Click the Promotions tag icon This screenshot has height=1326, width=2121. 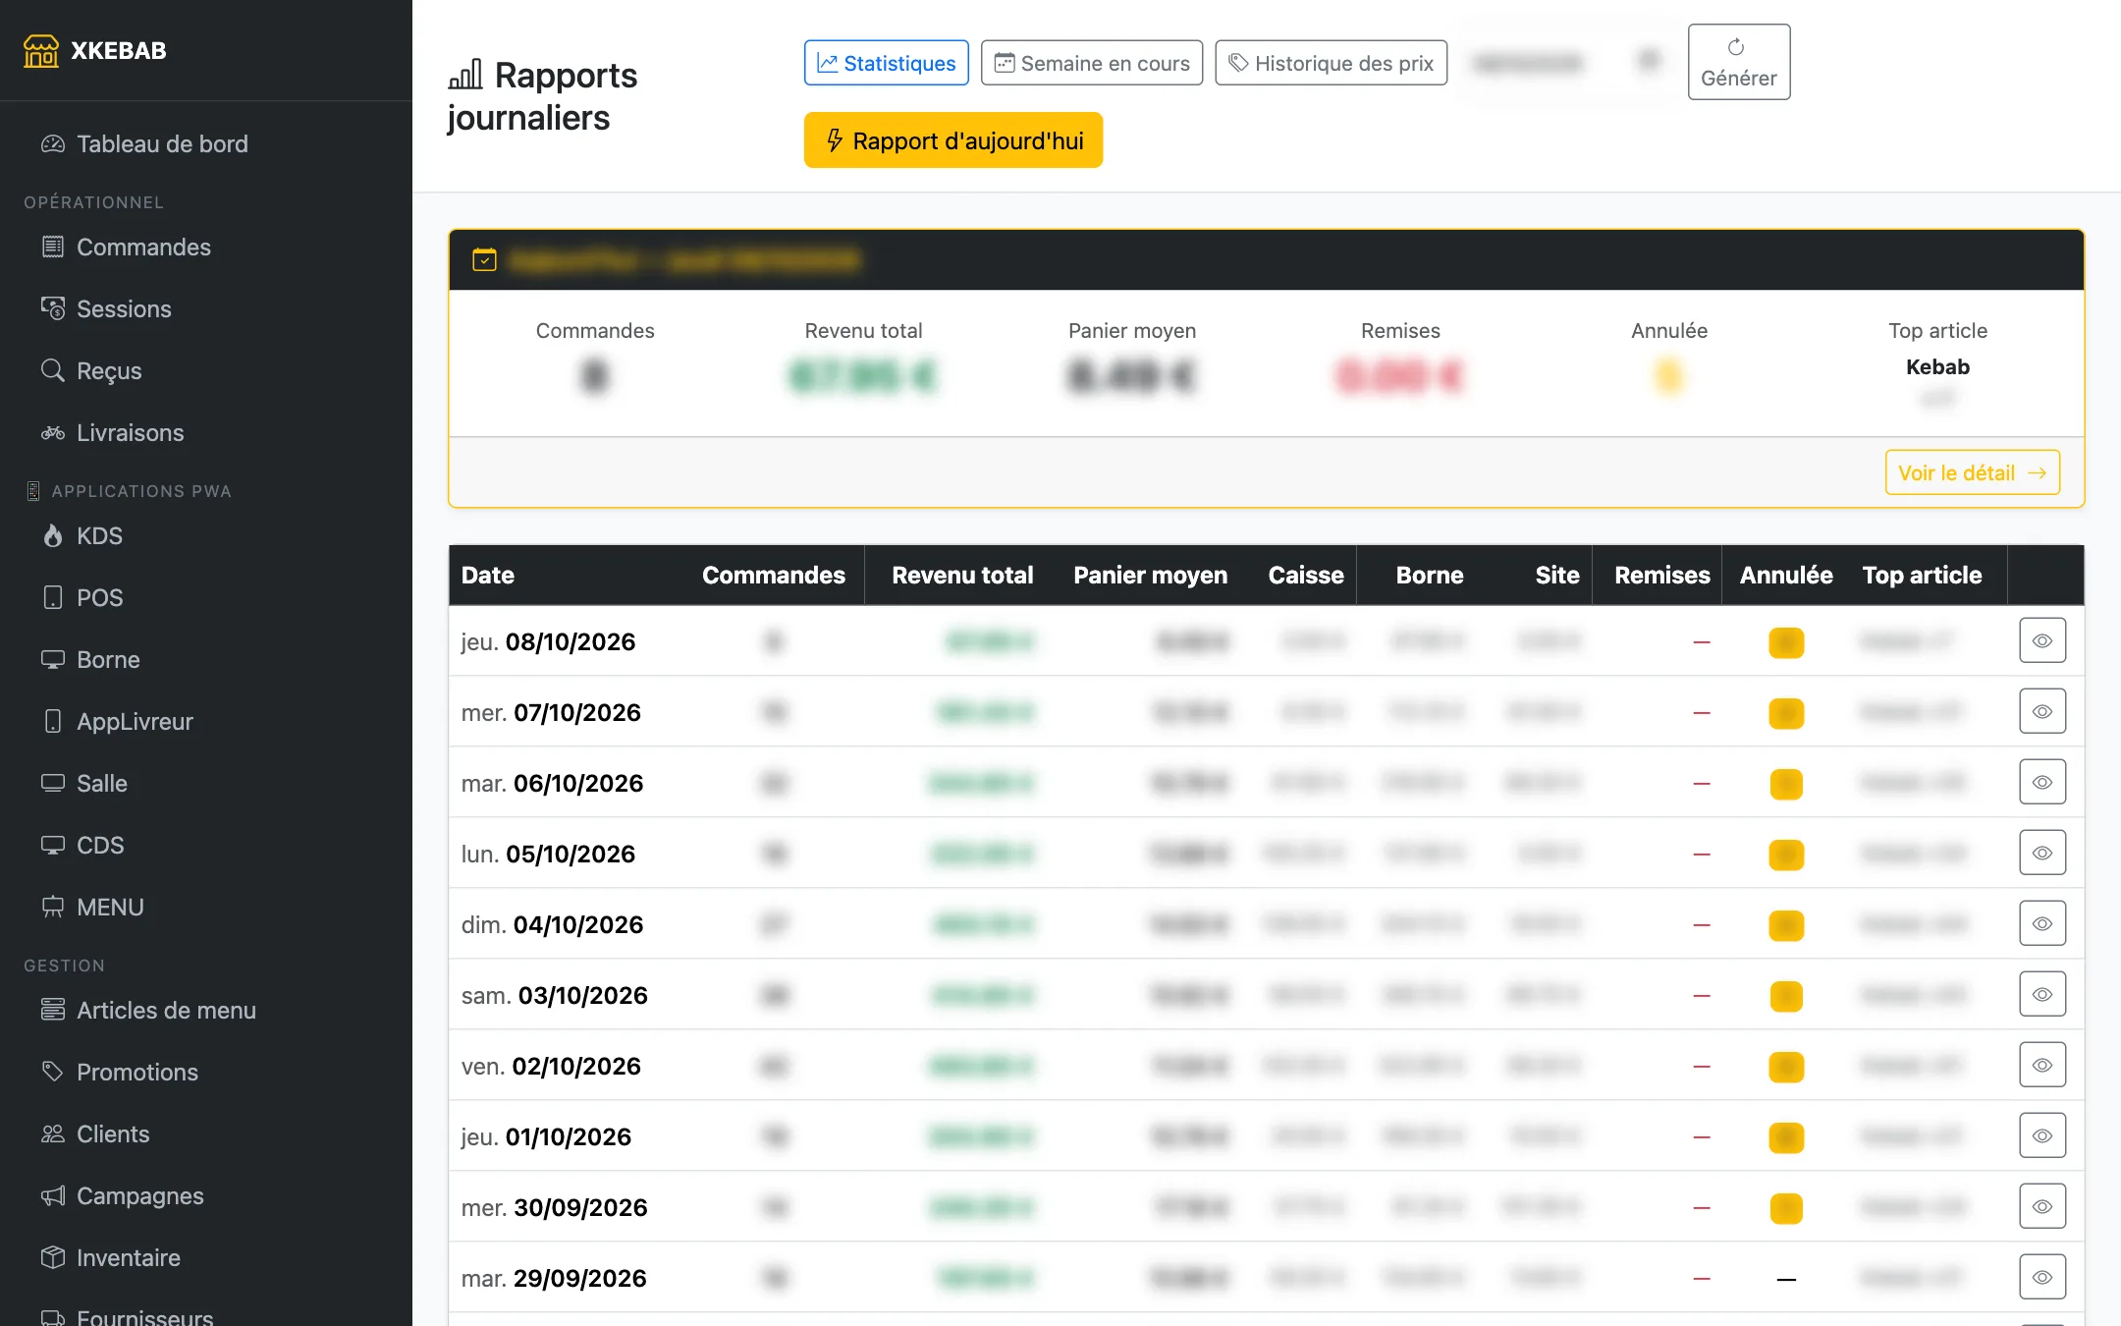[53, 1073]
